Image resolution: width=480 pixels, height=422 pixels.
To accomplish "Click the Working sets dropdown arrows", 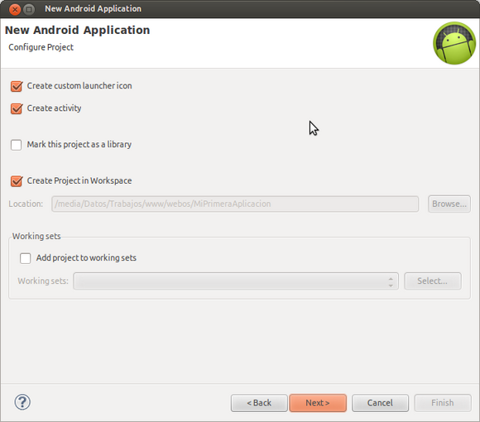I will coord(391,281).
